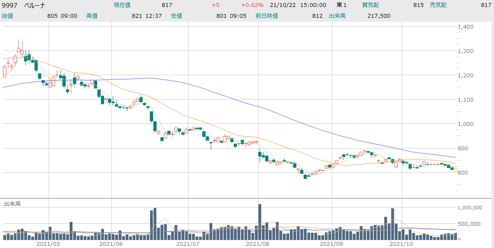Click the 売気配 label
This screenshot has width=494, height=248.
pyautogui.click(x=438, y=5)
